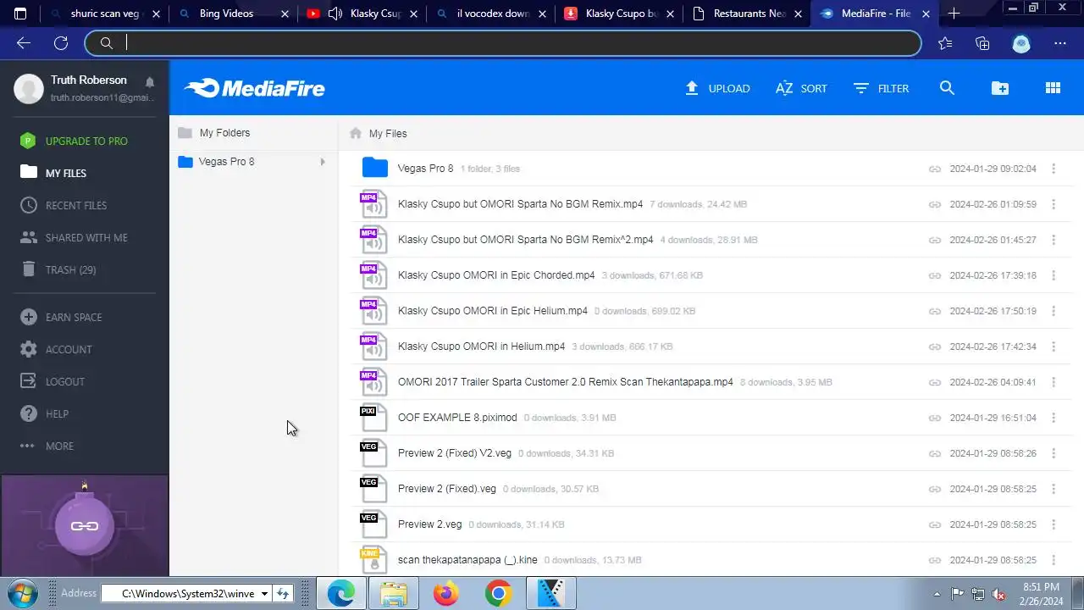Expand the taskbar Address dropdown arrow
Viewport: 1084px width, 610px height.
point(264,594)
